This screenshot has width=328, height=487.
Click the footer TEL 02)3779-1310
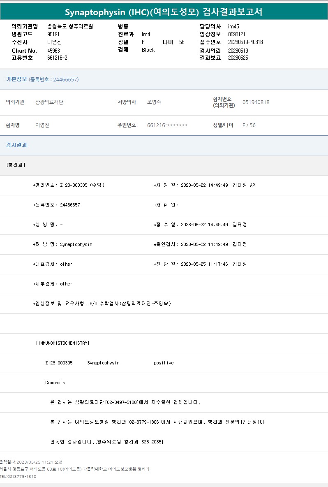click(x=18, y=476)
